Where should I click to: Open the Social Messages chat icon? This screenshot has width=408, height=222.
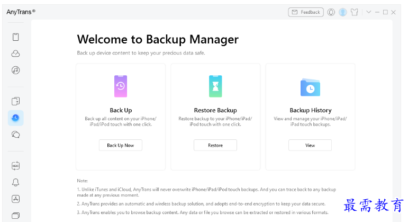(16, 135)
